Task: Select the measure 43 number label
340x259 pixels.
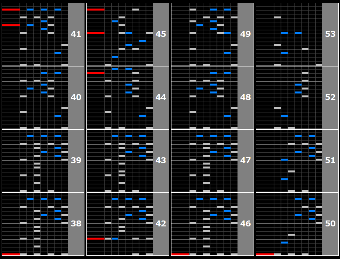Action: tap(161, 160)
